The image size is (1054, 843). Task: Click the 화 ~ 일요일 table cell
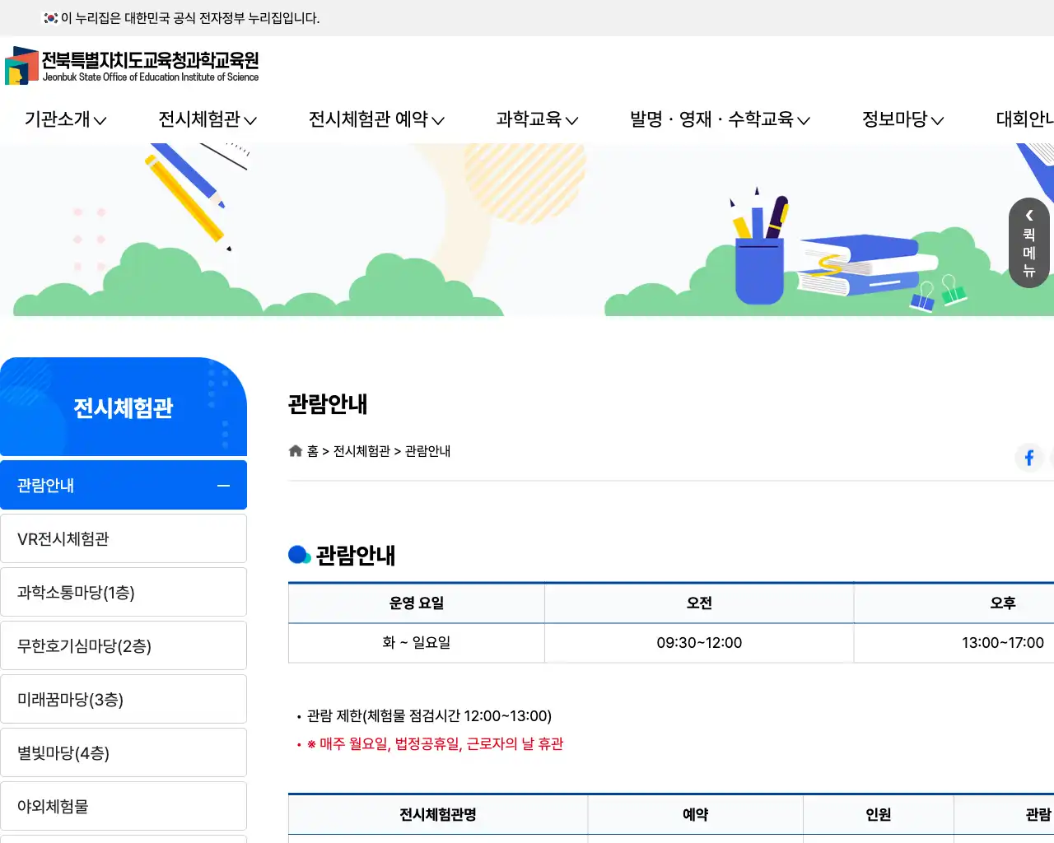(x=416, y=643)
